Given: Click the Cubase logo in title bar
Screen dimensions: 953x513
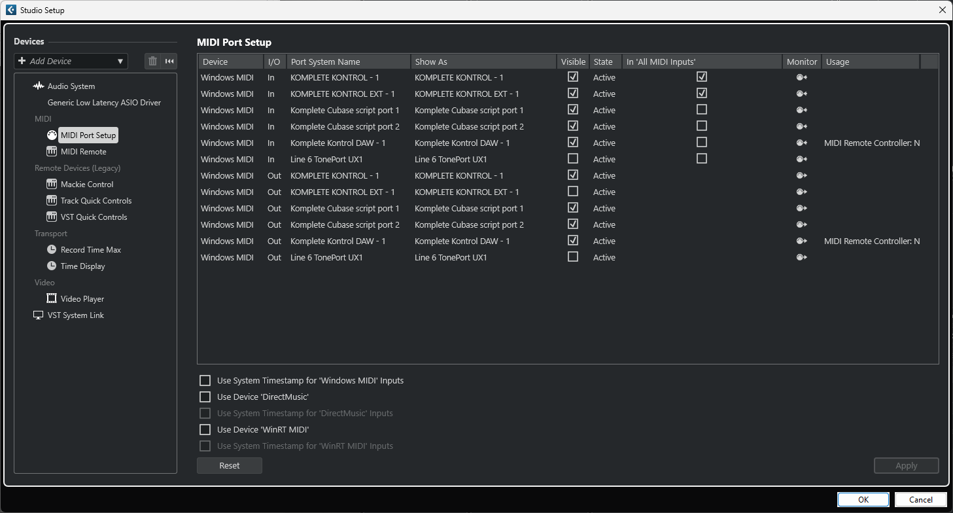Looking at the screenshot, I should [x=11, y=10].
